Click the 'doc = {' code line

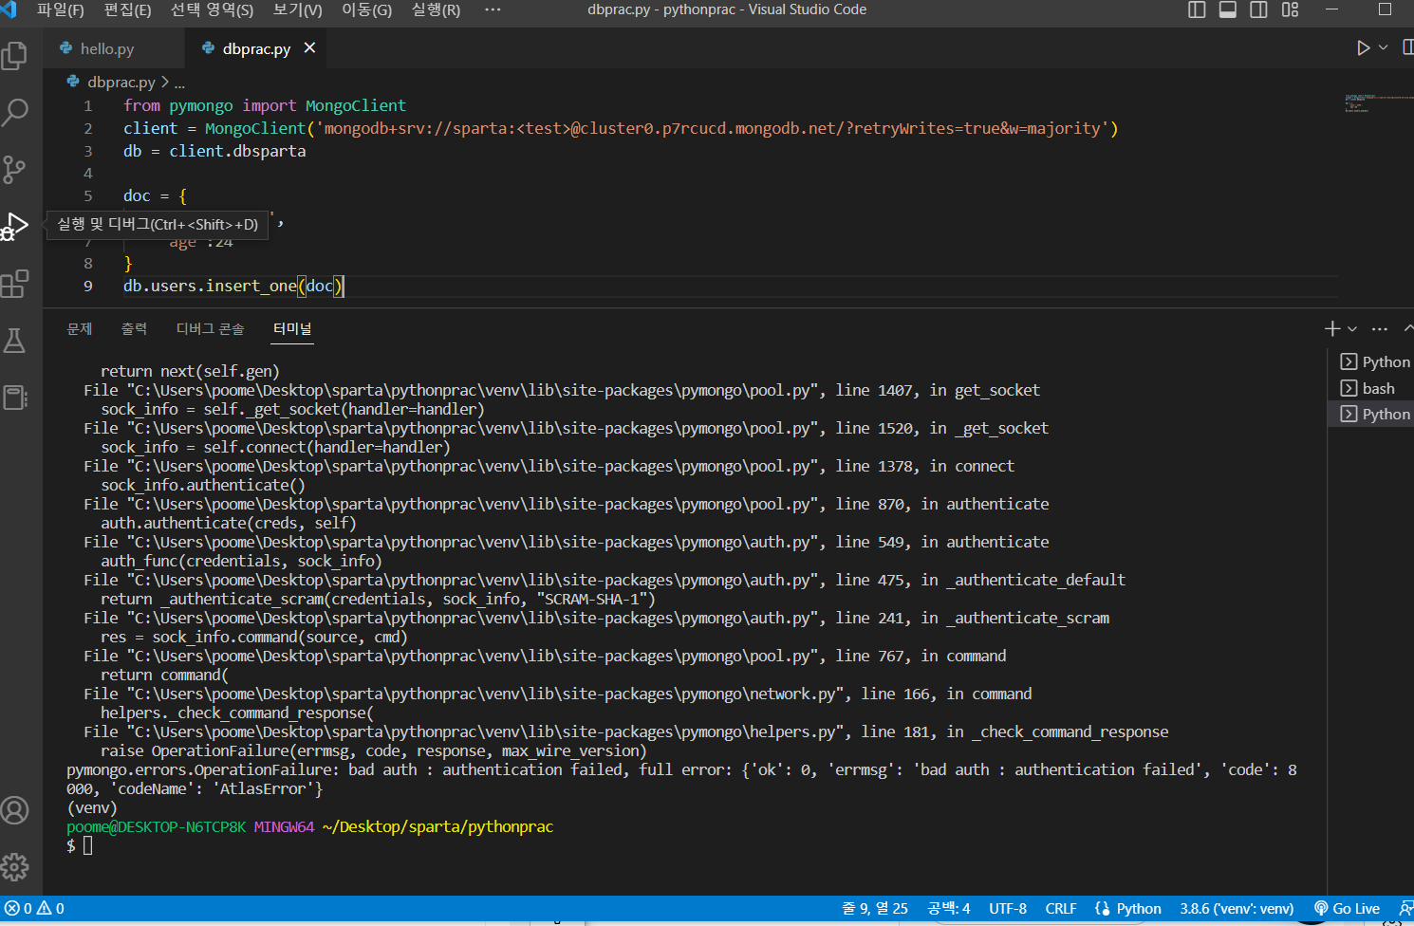click(155, 195)
